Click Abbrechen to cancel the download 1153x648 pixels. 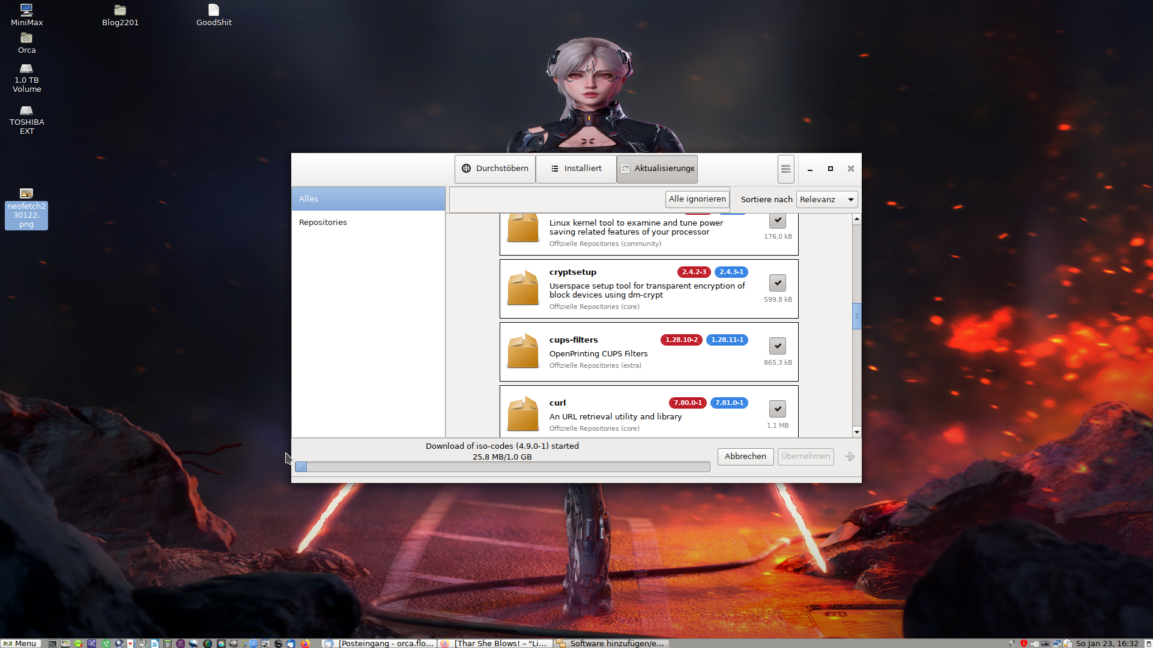pos(745,457)
